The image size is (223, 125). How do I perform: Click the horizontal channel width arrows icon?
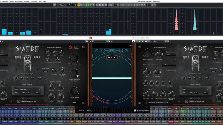[x=145, y=5]
